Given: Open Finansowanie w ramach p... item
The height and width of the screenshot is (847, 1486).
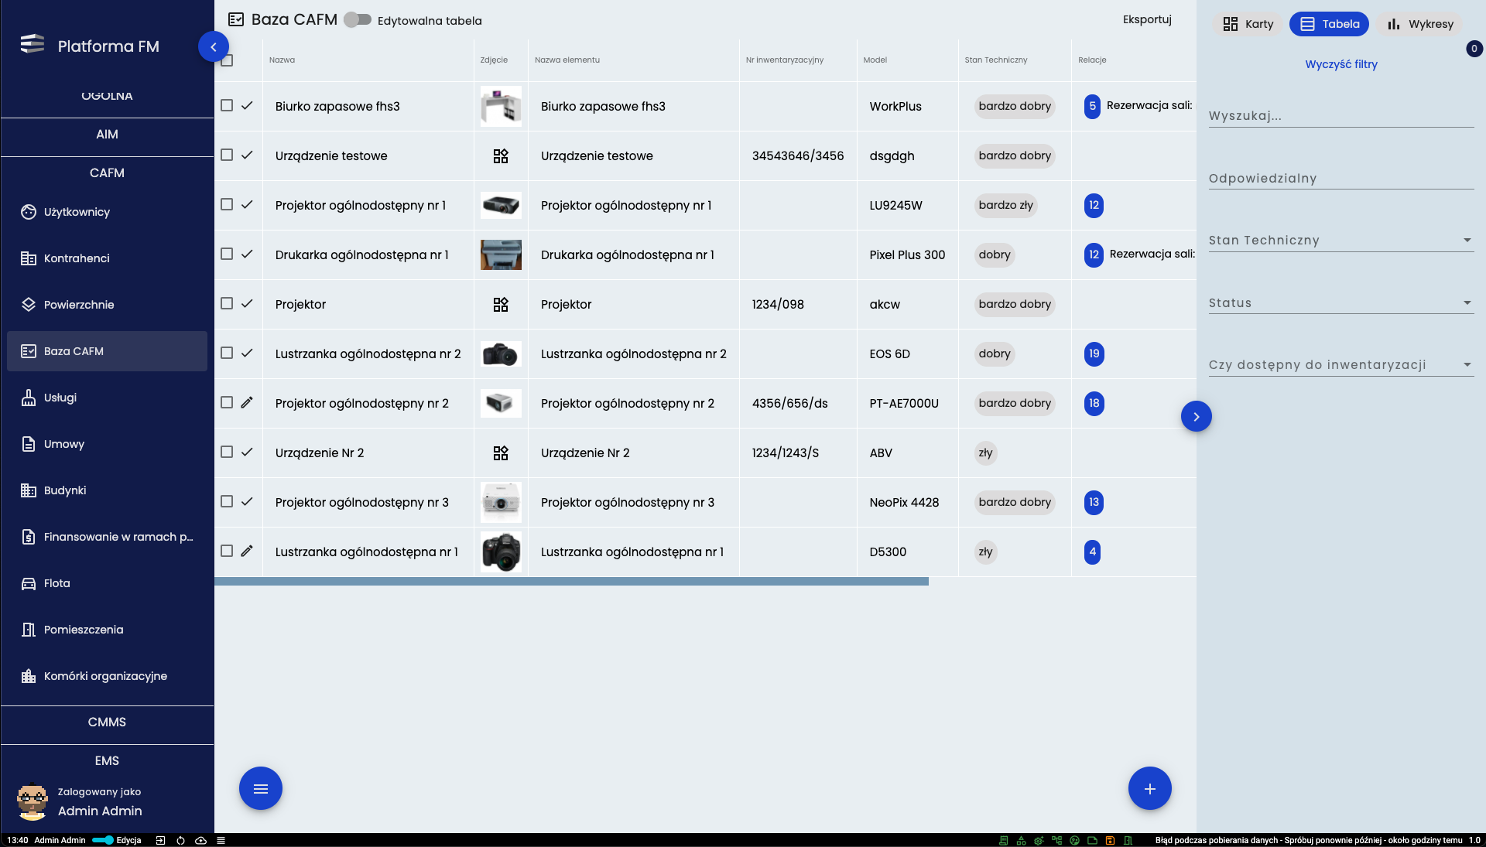Looking at the screenshot, I should (107, 537).
